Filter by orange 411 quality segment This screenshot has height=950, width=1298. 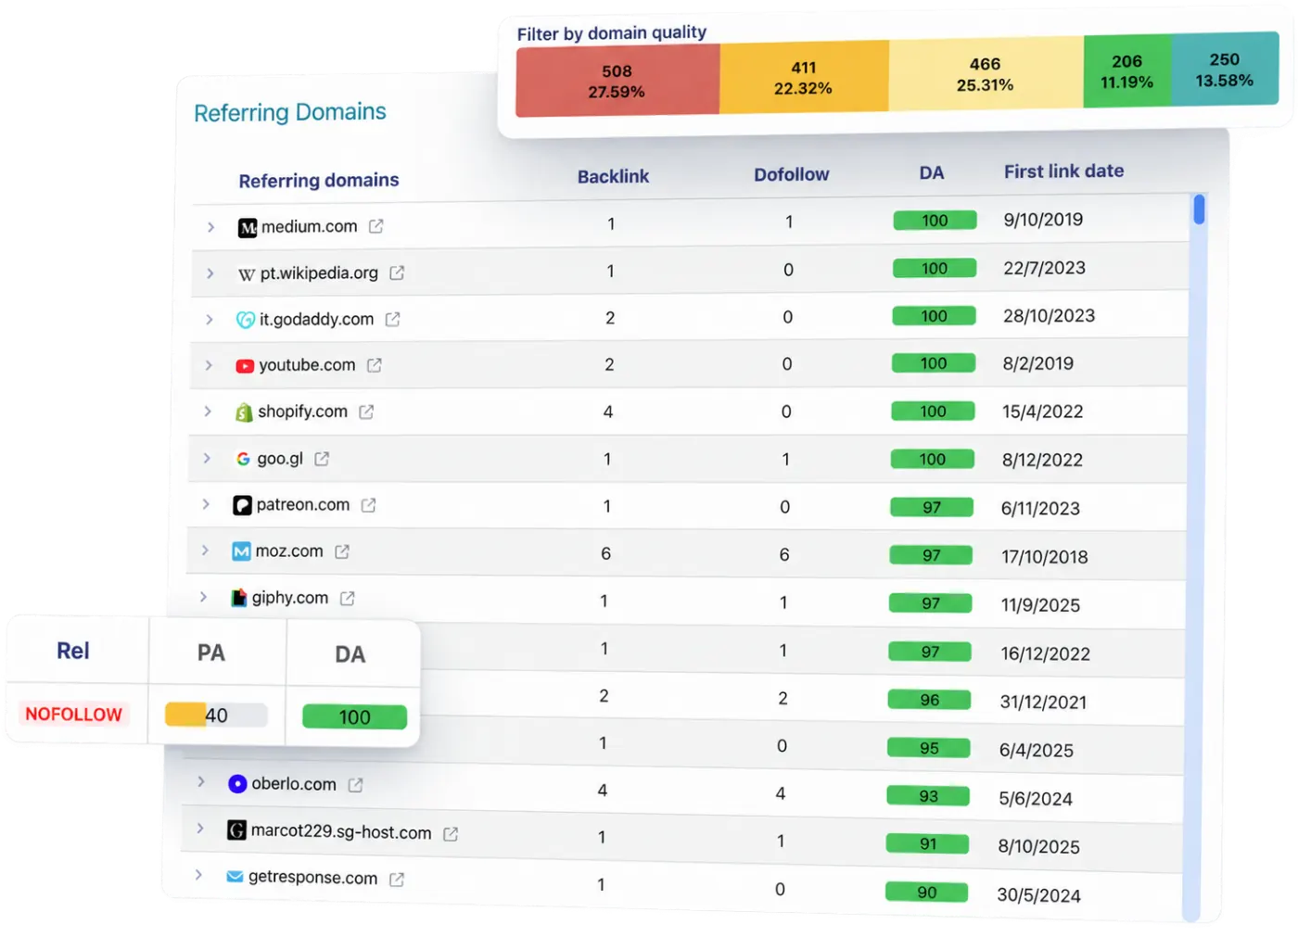click(804, 77)
